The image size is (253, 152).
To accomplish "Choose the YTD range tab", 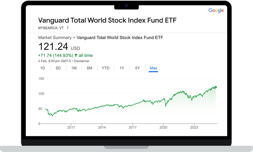I will click(x=106, y=68).
